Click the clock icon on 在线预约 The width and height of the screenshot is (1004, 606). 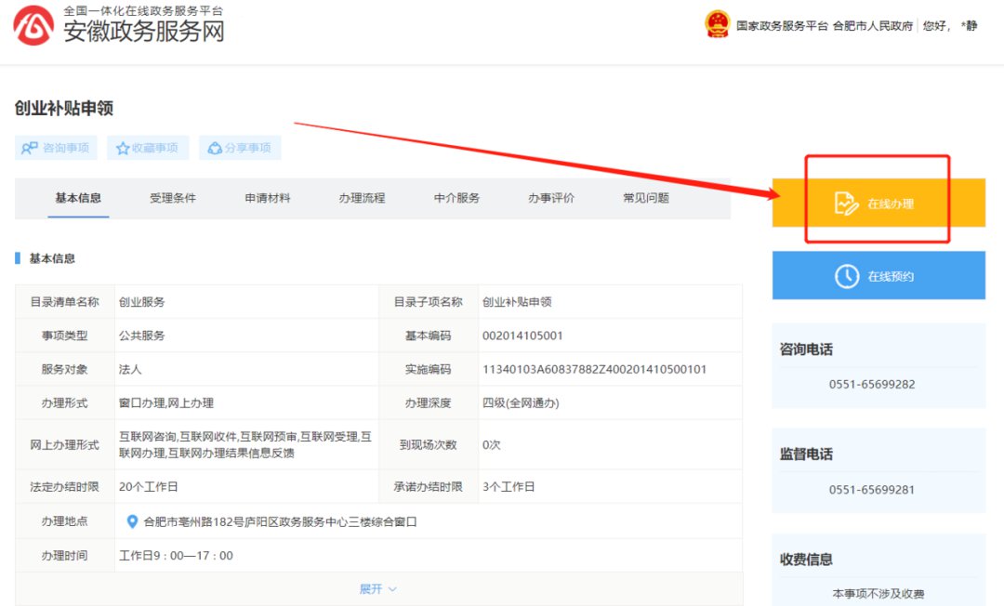click(846, 276)
